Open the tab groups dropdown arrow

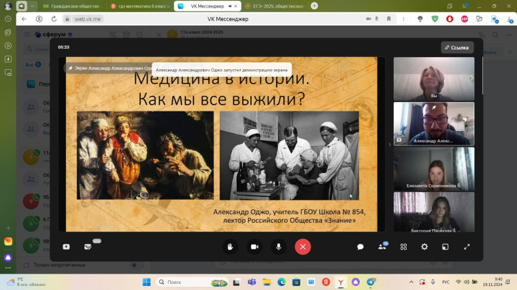pos(33,6)
